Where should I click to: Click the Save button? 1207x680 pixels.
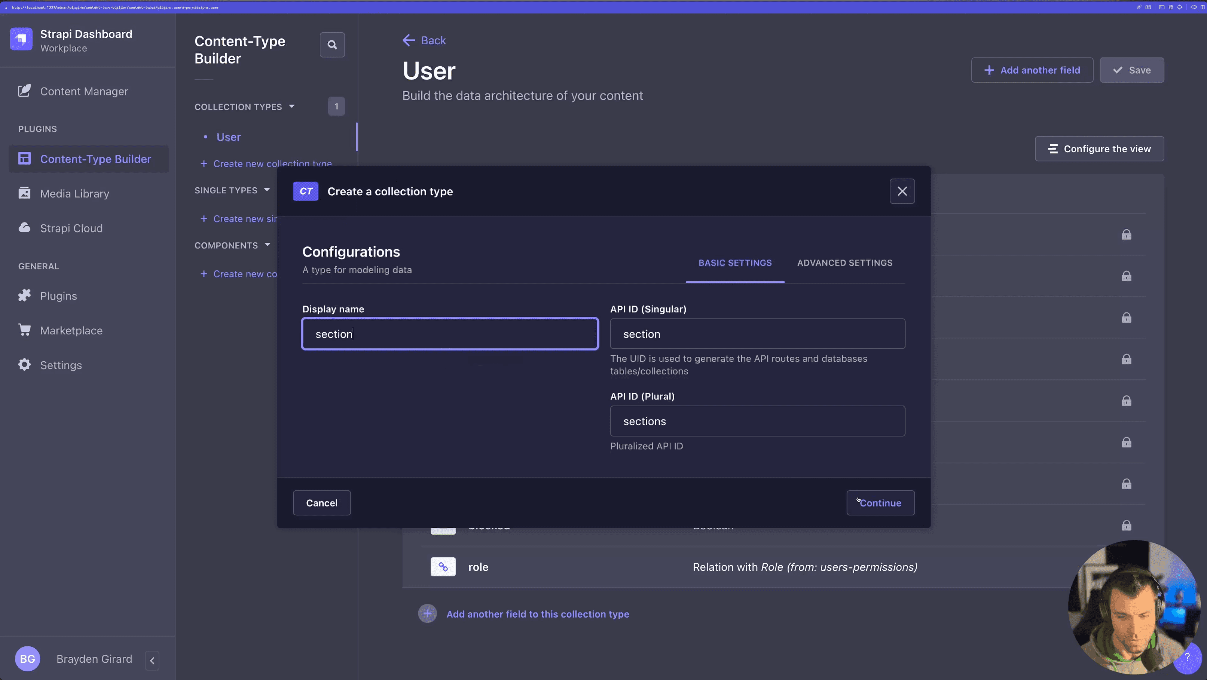(1131, 70)
